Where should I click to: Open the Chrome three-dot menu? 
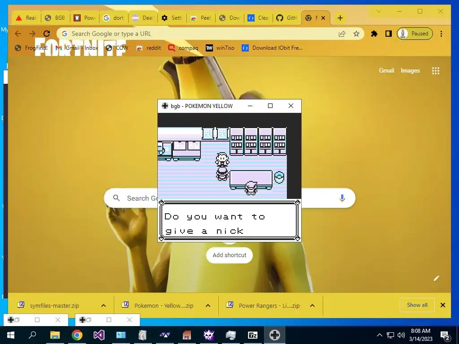[441, 34]
